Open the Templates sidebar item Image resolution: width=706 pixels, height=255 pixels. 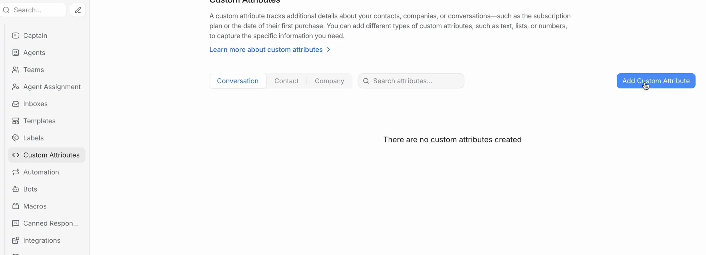click(x=47, y=121)
